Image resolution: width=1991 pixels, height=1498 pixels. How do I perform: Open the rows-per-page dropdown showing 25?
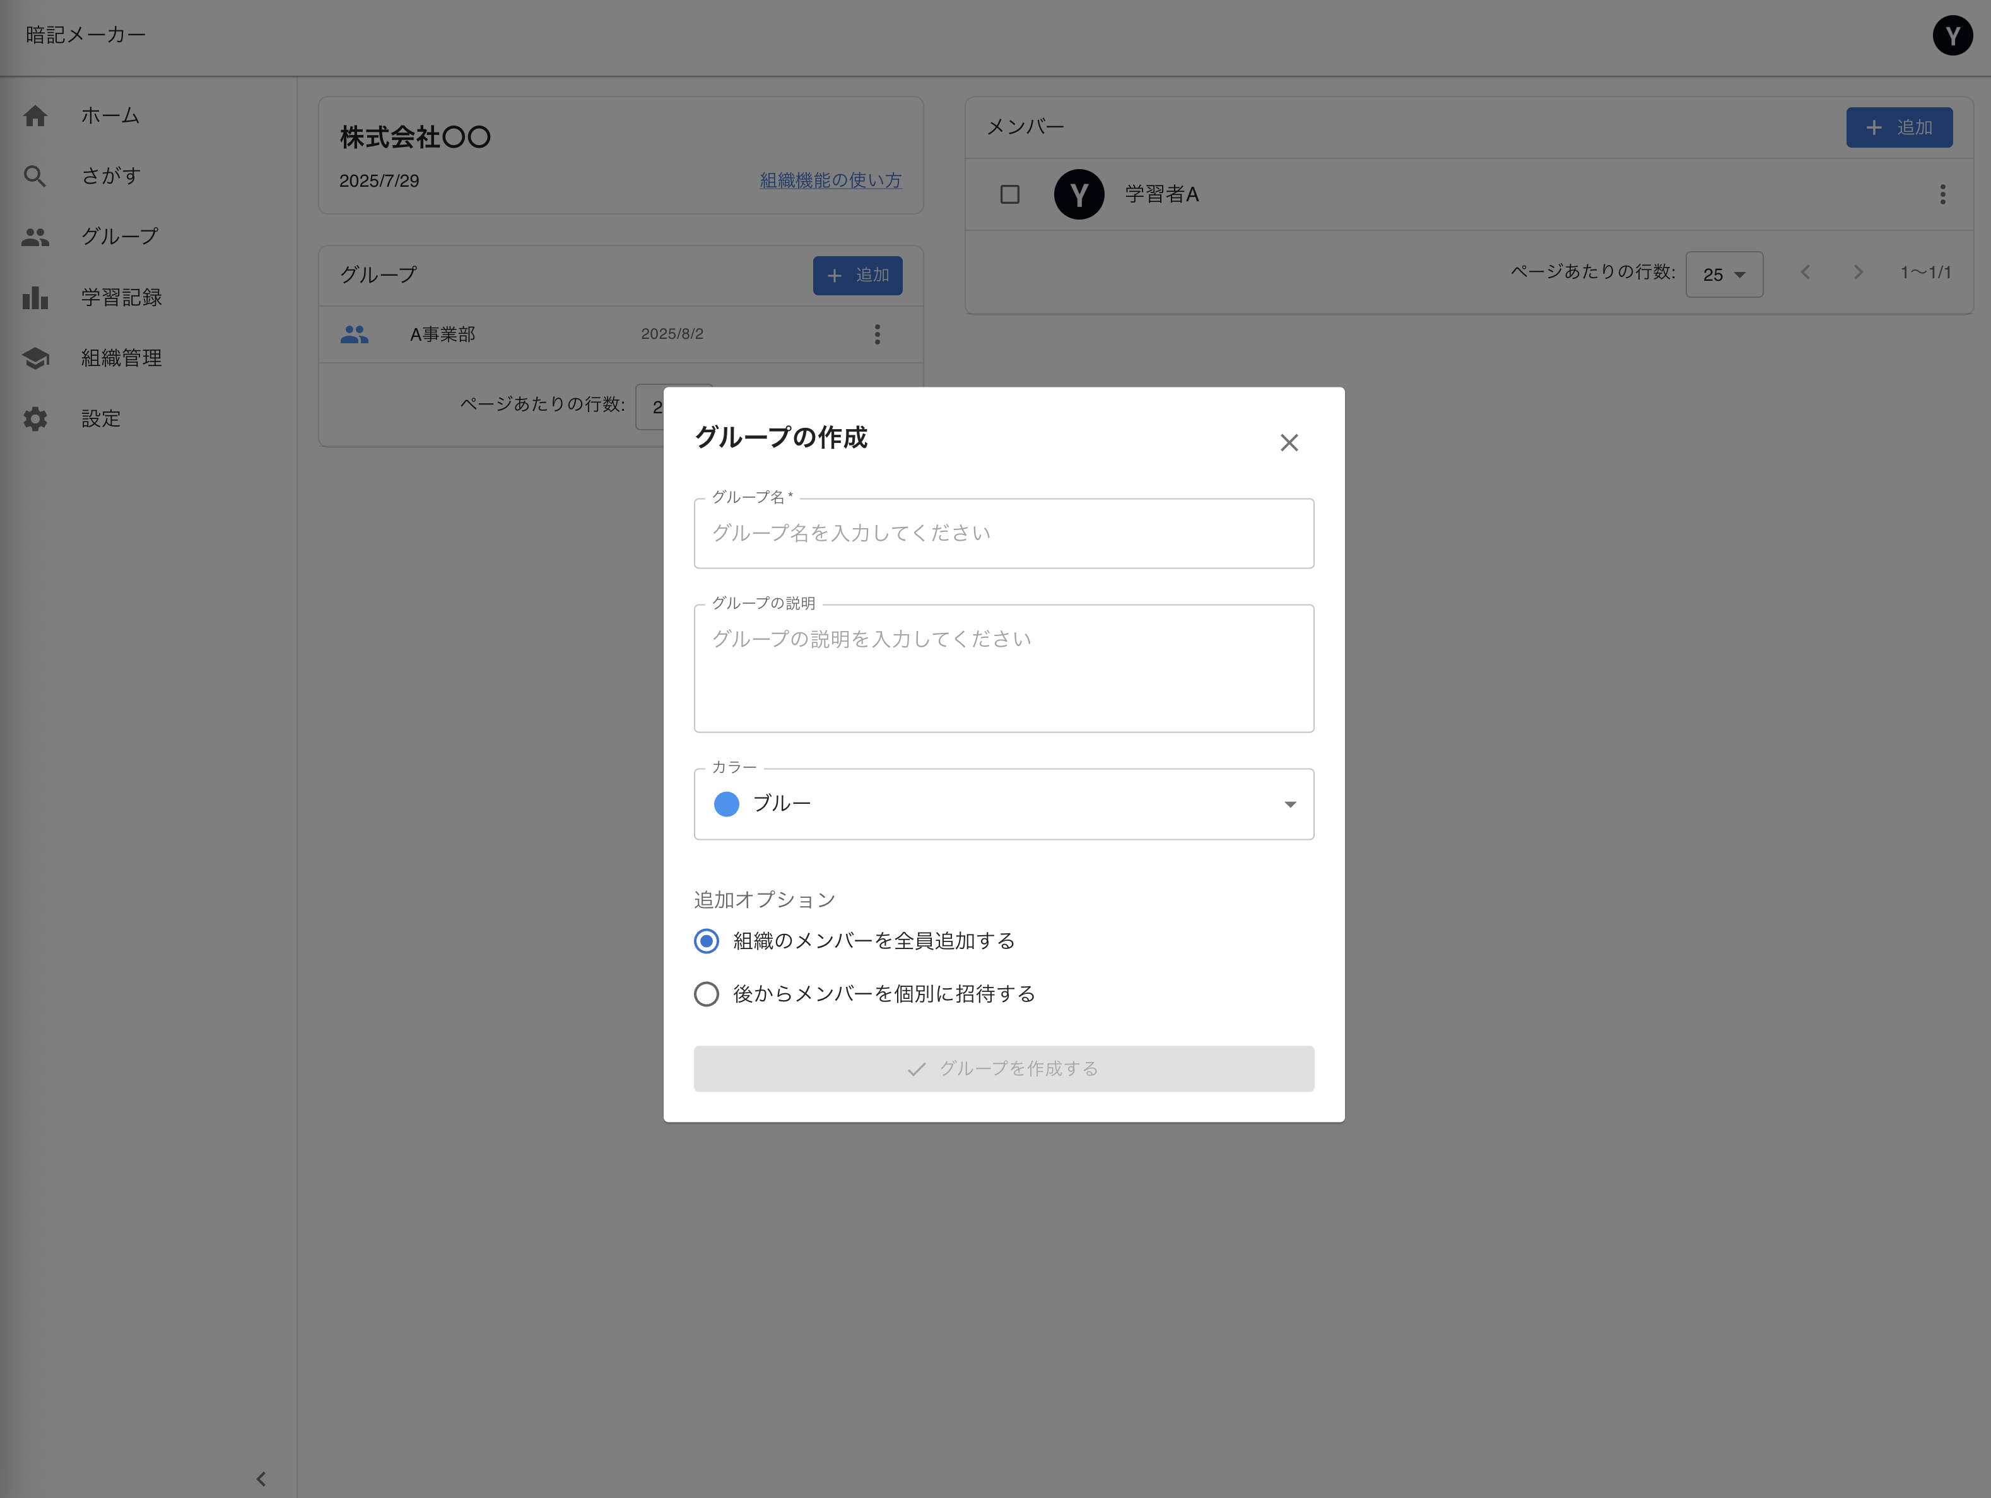pyautogui.click(x=1723, y=274)
